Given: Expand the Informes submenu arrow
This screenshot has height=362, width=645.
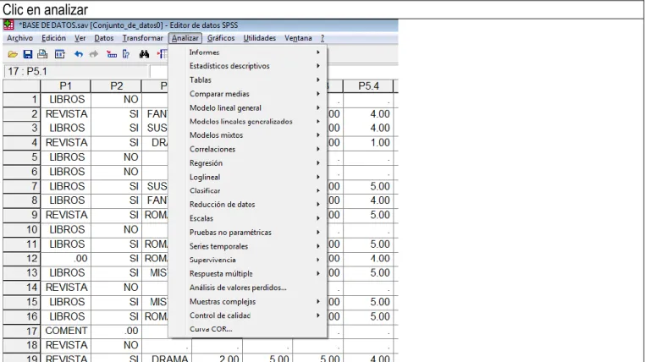Looking at the screenshot, I should [318, 52].
